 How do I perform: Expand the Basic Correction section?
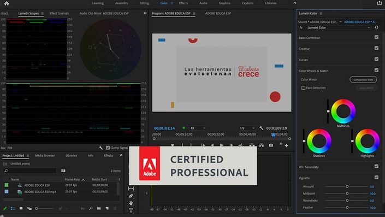coord(310,38)
